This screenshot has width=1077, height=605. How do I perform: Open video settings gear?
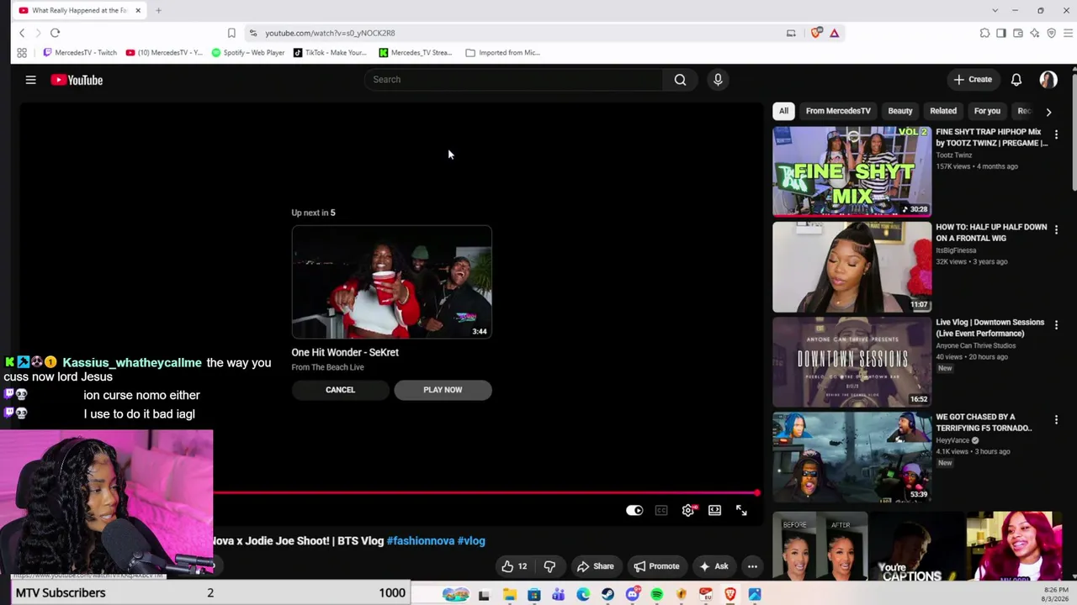[688, 510]
